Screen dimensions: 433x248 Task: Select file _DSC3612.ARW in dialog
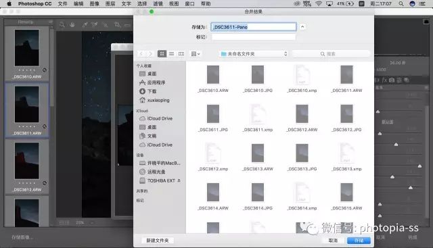coord(302,118)
